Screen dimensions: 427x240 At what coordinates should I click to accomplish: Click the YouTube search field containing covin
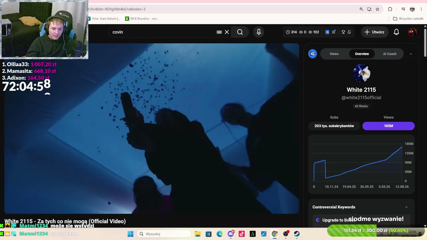[163, 32]
